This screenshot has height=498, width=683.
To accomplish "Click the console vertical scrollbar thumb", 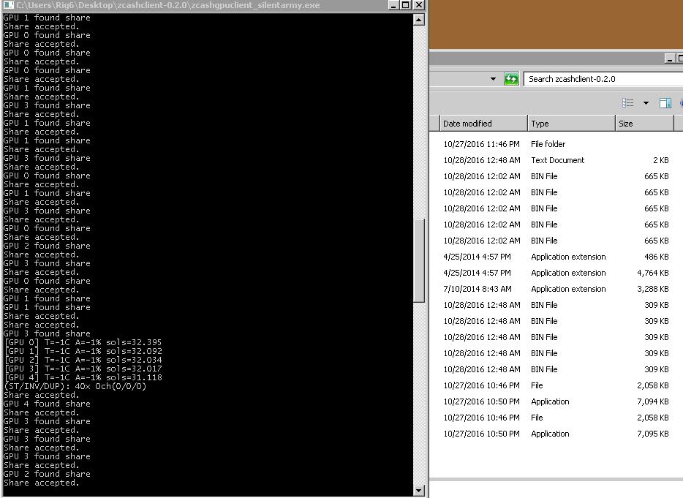I will 418,260.
